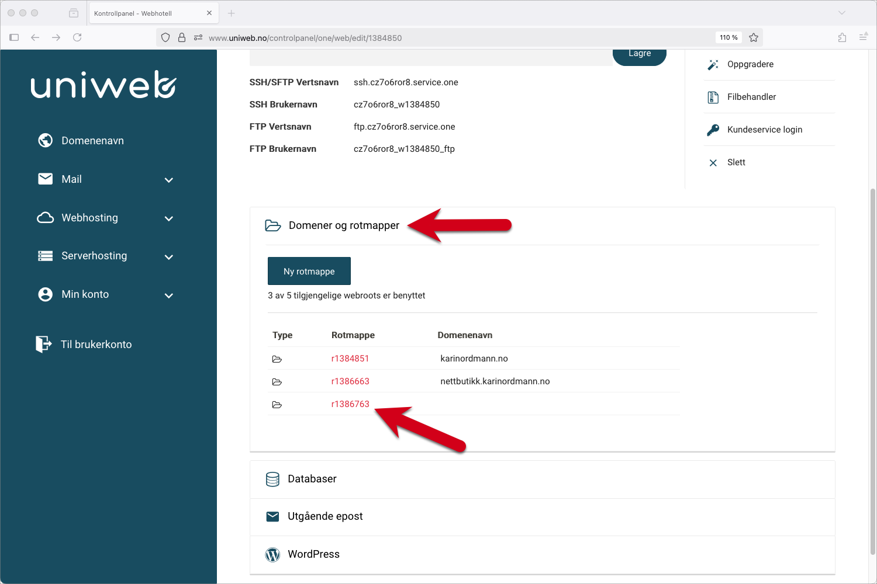This screenshot has width=877, height=584.
Task: Click the Slett link
Action: [x=736, y=162]
